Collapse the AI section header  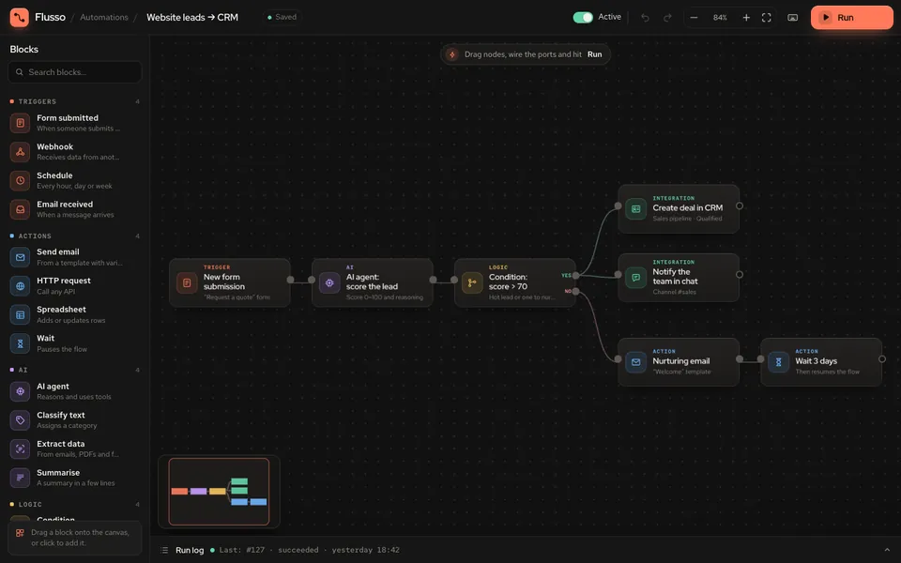tap(75, 370)
